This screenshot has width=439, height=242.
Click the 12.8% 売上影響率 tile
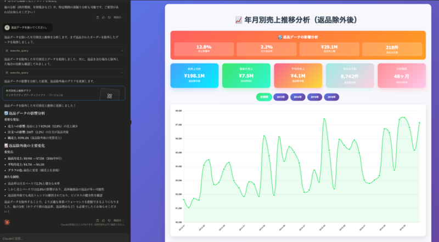click(204, 49)
